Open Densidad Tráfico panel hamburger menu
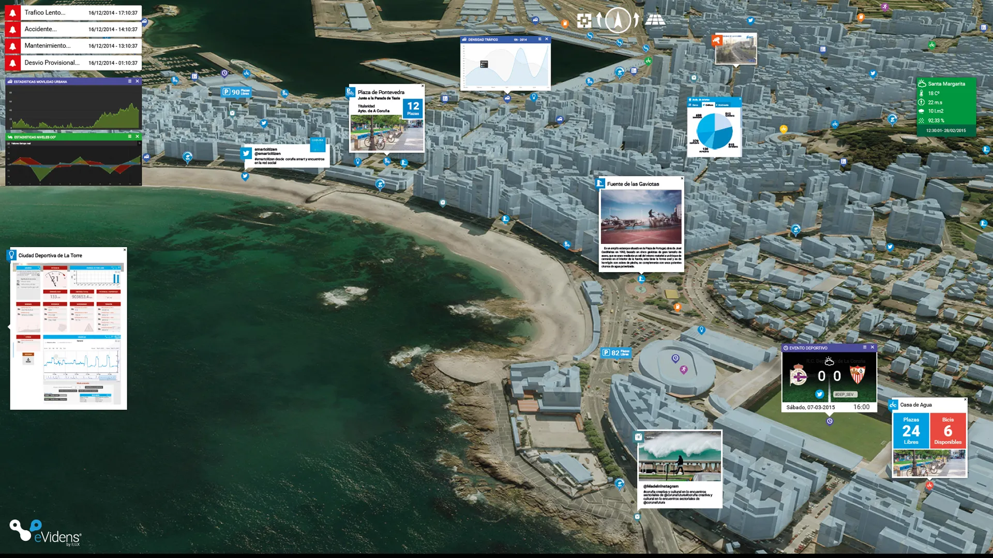Image resolution: width=993 pixels, height=558 pixels. point(539,39)
